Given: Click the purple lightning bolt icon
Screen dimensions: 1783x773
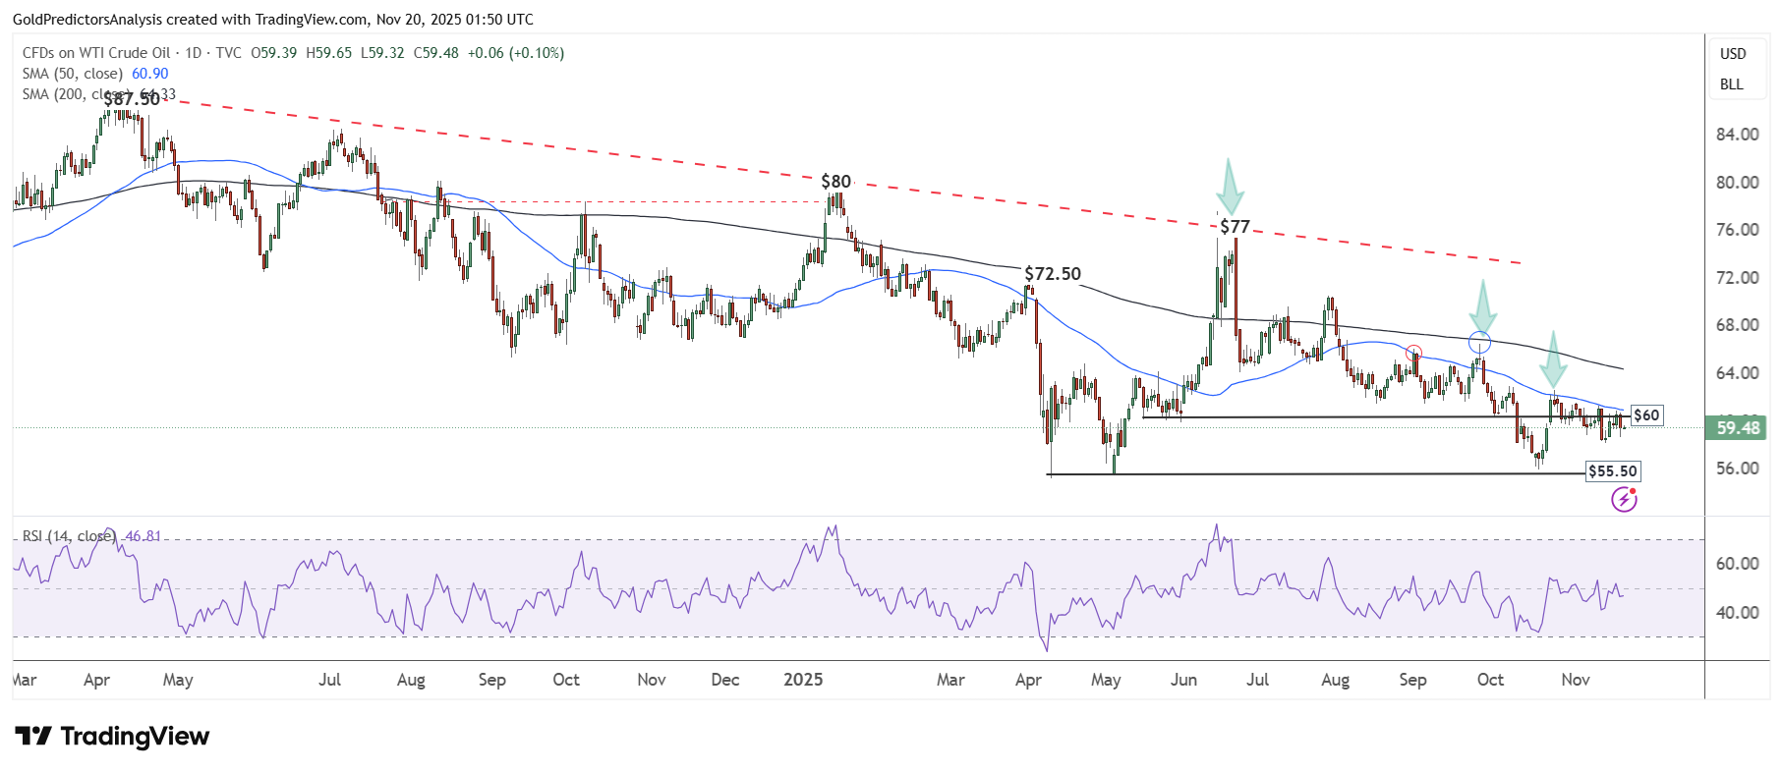Looking at the screenshot, I should tap(1624, 500).
